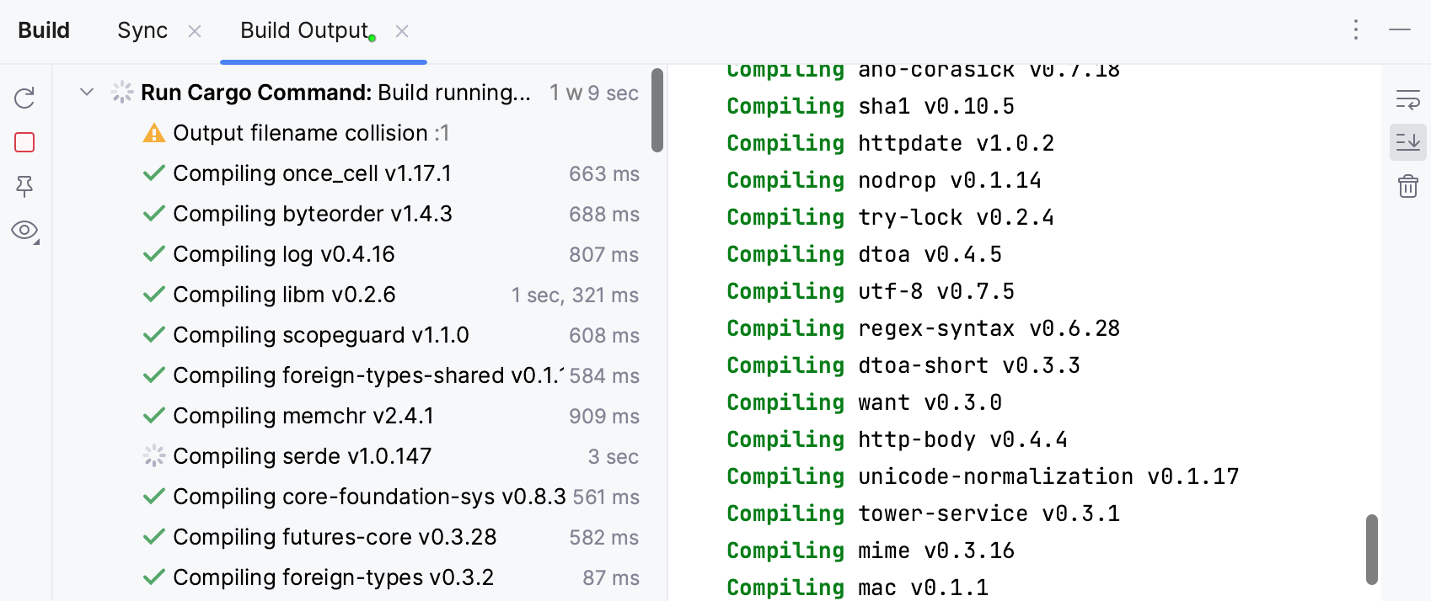Image resolution: width=1431 pixels, height=601 pixels.
Task: Stop the running Cargo build
Action: pos(24,142)
